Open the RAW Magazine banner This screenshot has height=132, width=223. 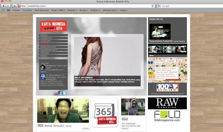[x=167, y=103]
